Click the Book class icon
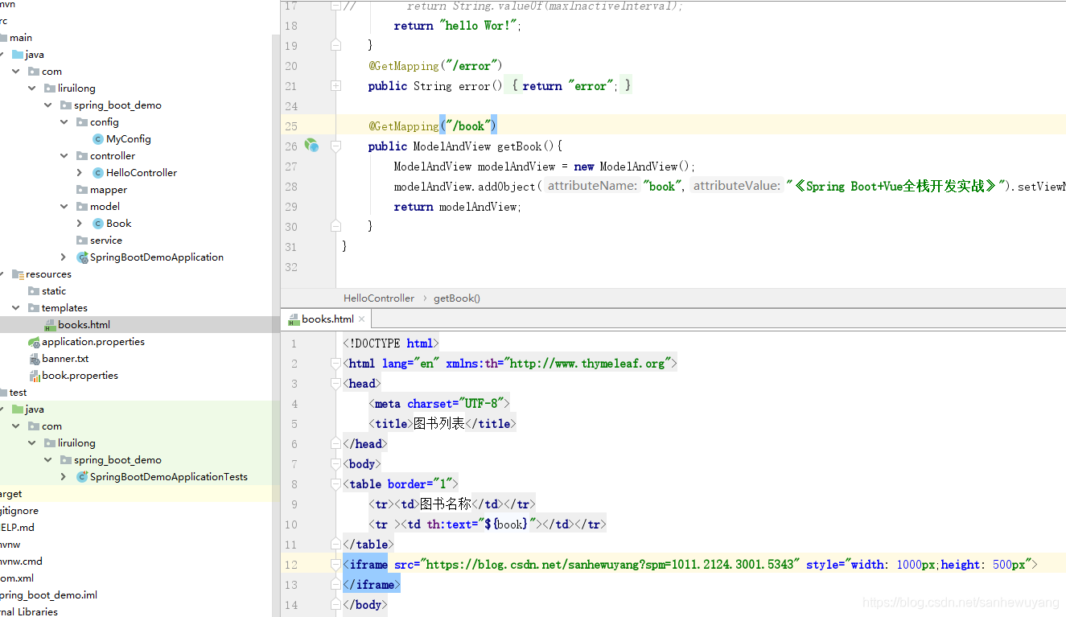1066x617 pixels. pyautogui.click(x=98, y=224)
